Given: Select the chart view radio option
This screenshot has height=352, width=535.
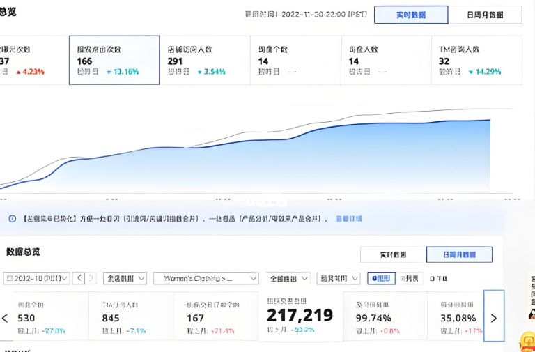Looking at the screenshot, I should 382,278.
